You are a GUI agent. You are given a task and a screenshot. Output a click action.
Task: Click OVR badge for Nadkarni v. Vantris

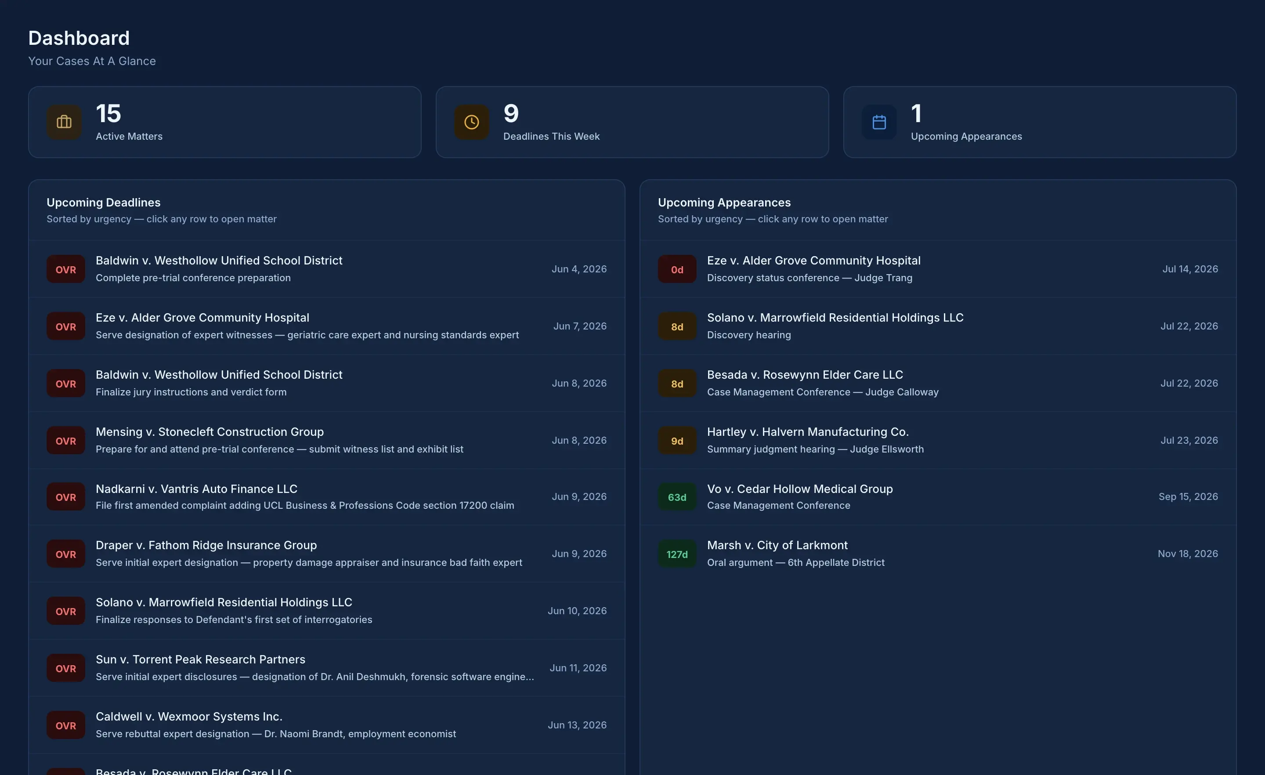pos(66,496)
